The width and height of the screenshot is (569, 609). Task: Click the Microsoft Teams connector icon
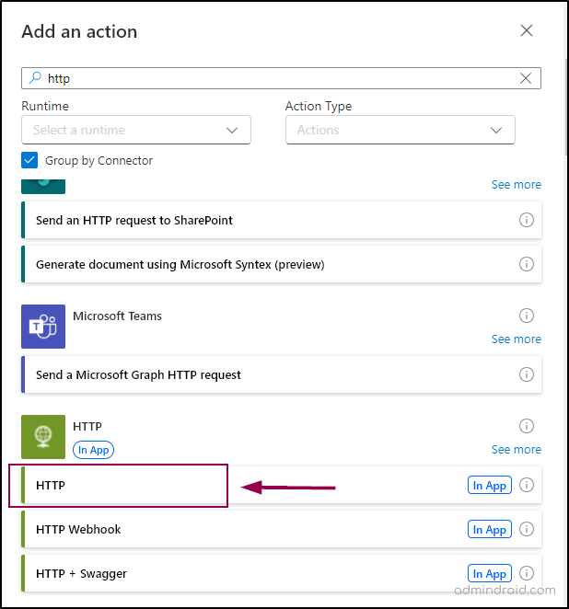(43, 327)
